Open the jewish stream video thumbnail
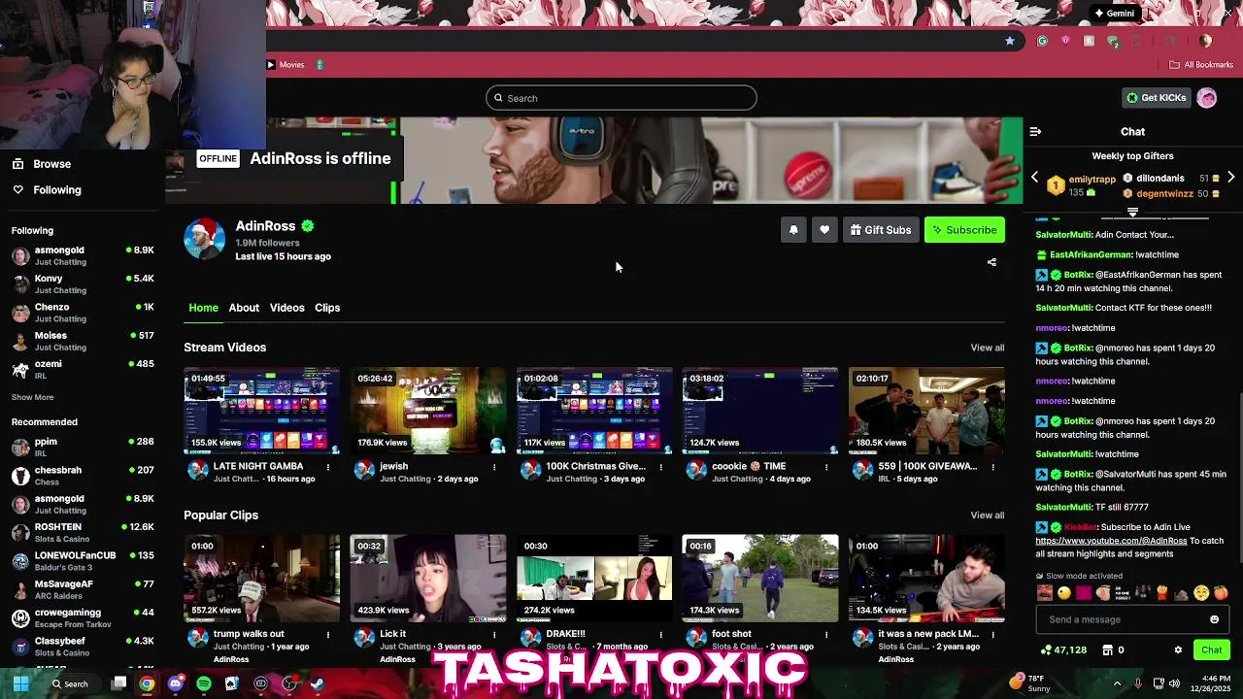The image size is (1243, 699). (428, 411)
